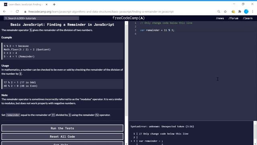
Task: Click the Reset All Code button
Action: click(62, 137)
